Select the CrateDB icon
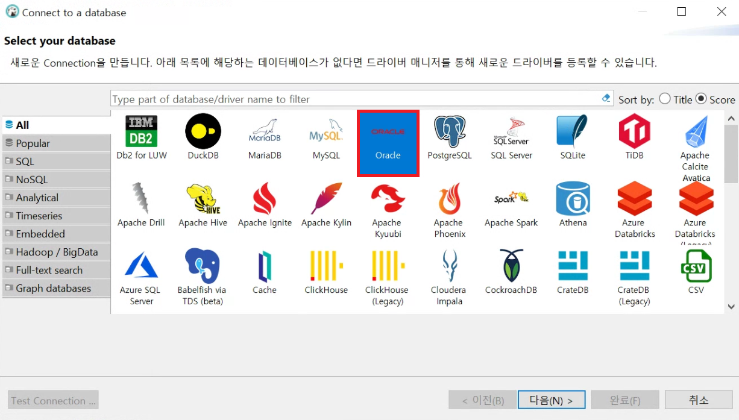The width and height of the screenshot is (739, 420). coord(573,272)
